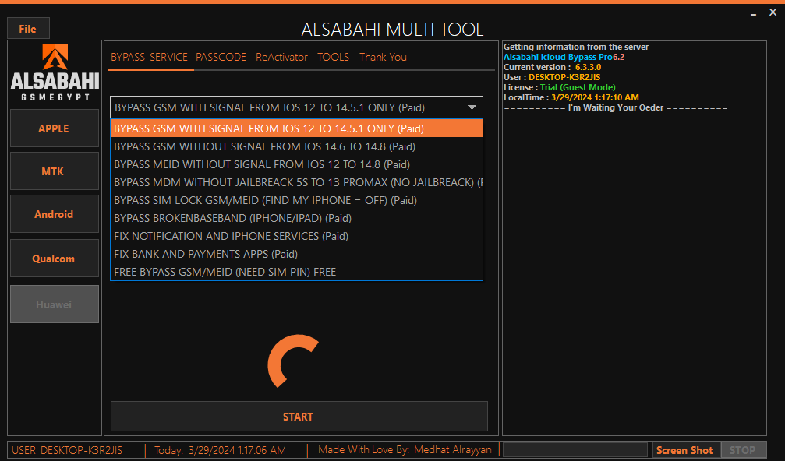Viewport: 785px width, 461px height.
Task: Open the bypass service dropdown arrow
Action: click(x=471, y=107)
